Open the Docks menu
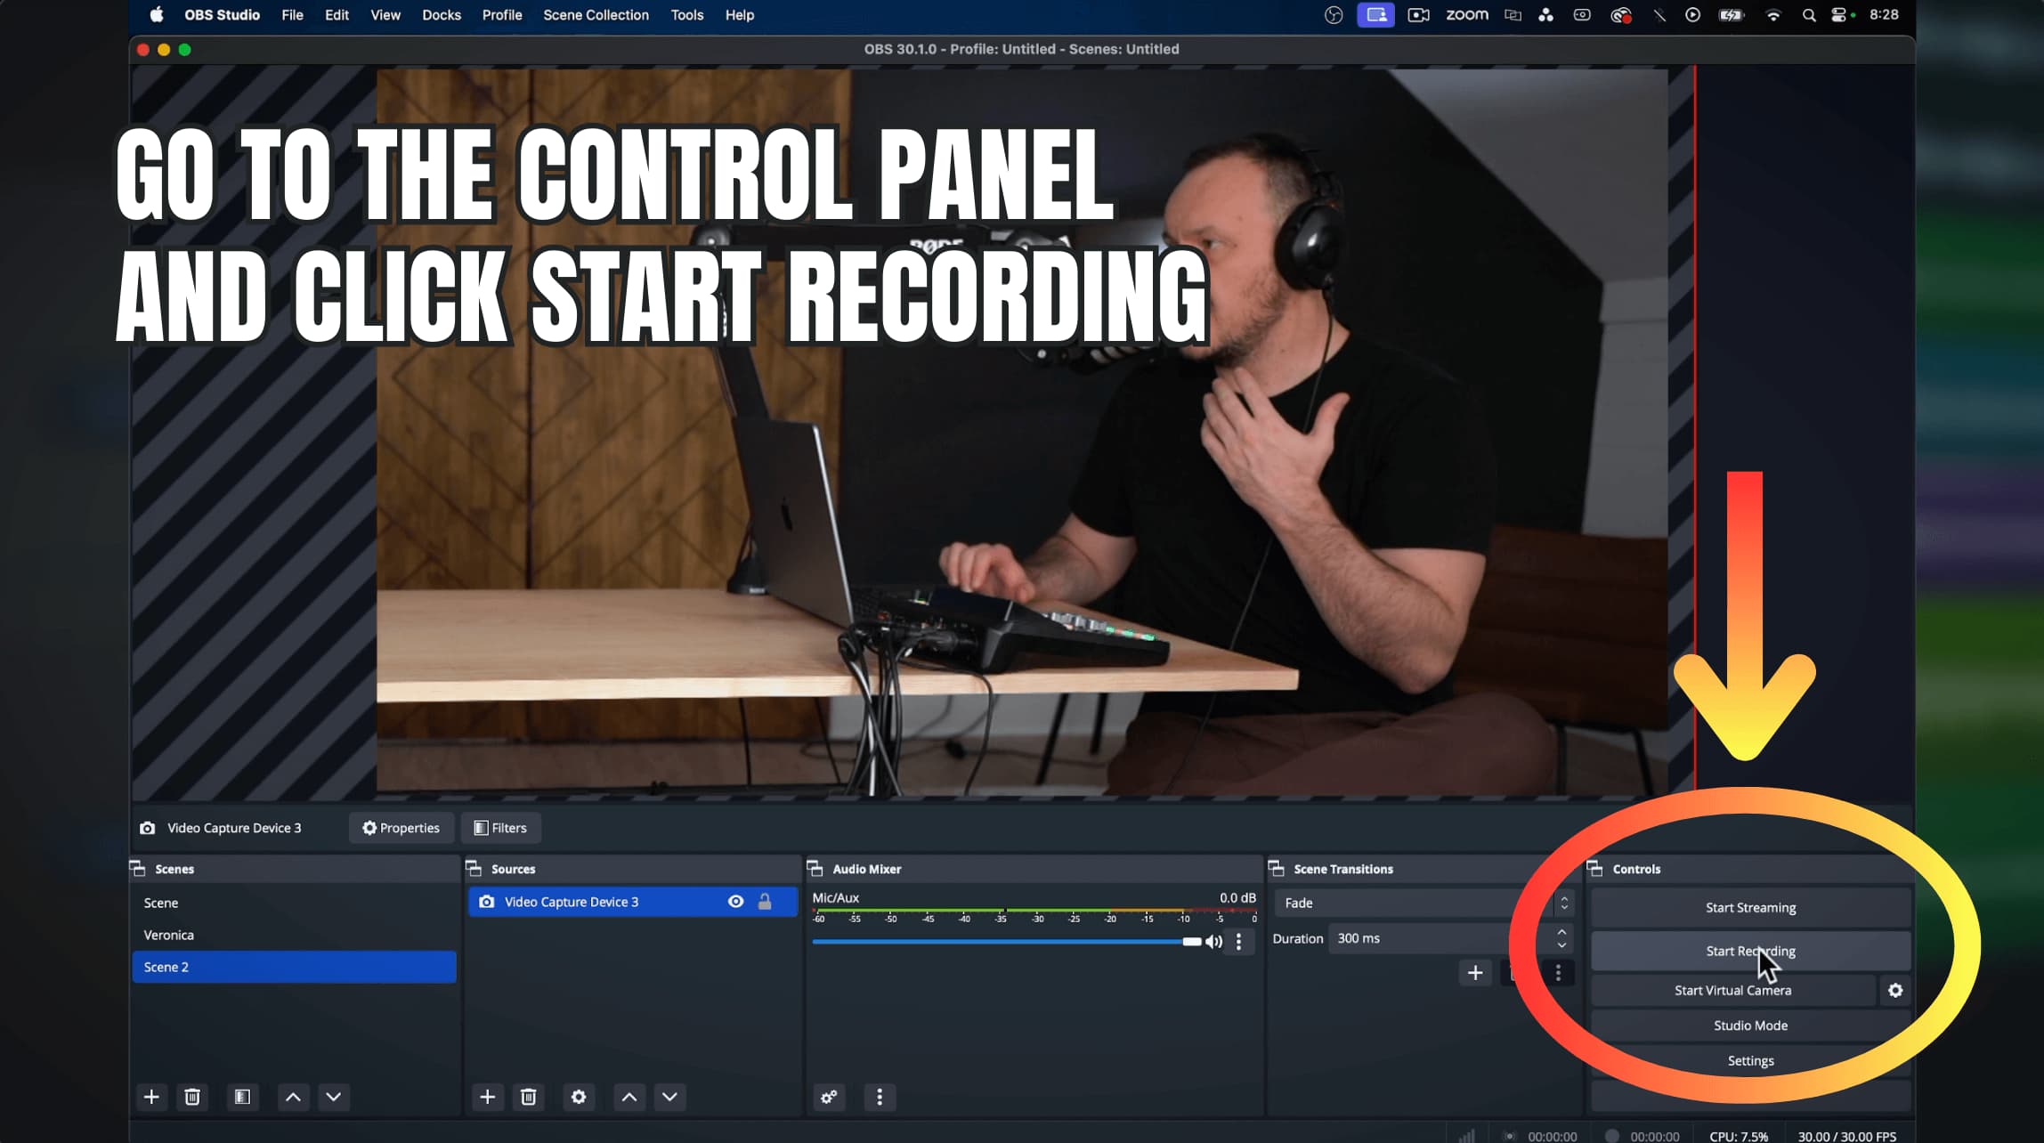 point(442,15)
